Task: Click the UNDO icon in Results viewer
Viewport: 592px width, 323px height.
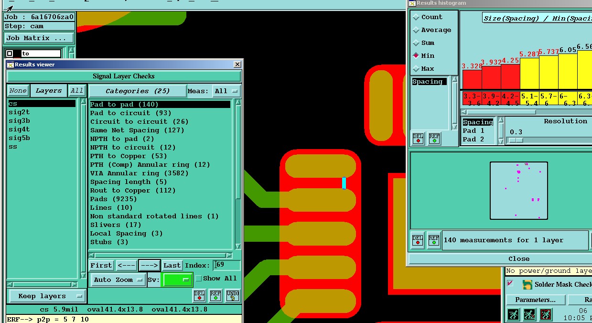Action: (232, 296)
